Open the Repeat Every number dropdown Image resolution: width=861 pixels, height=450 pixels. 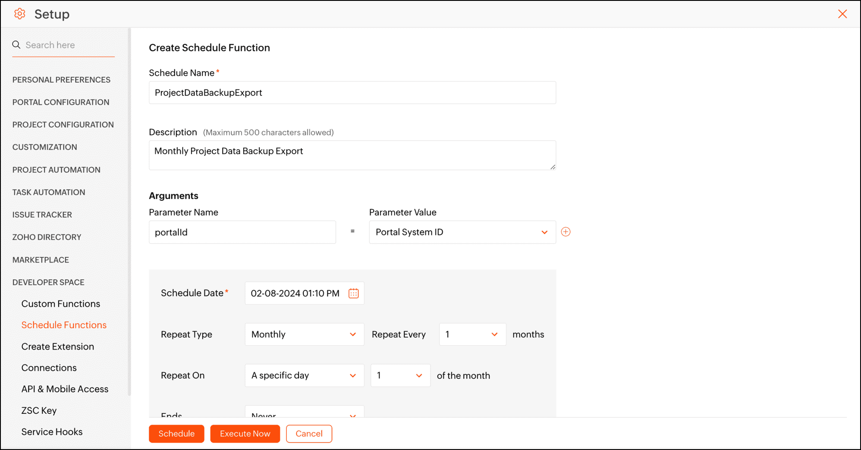472,334
